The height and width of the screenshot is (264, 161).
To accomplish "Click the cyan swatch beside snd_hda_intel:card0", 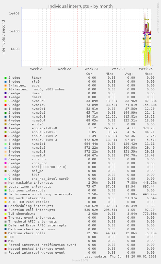I will click(x=6, y=179).
